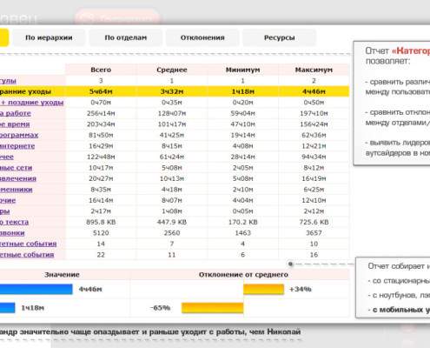Open the «ные сети» category link
This screenshot has width=430, height=348.
pyautogui.click(x=17, y=168)
